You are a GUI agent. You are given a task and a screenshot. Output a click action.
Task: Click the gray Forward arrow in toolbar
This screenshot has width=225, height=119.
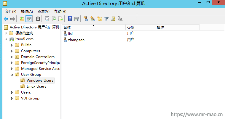coord(13,19)
